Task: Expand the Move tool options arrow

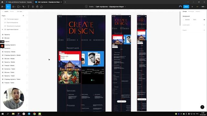Action: 10,7
